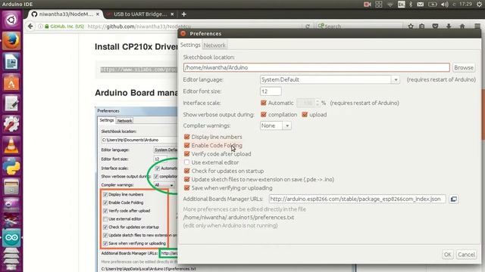Screen dimensions: 485x272
Task: Toggle Enable Code Folding checkbox
Action: [187, 145]
